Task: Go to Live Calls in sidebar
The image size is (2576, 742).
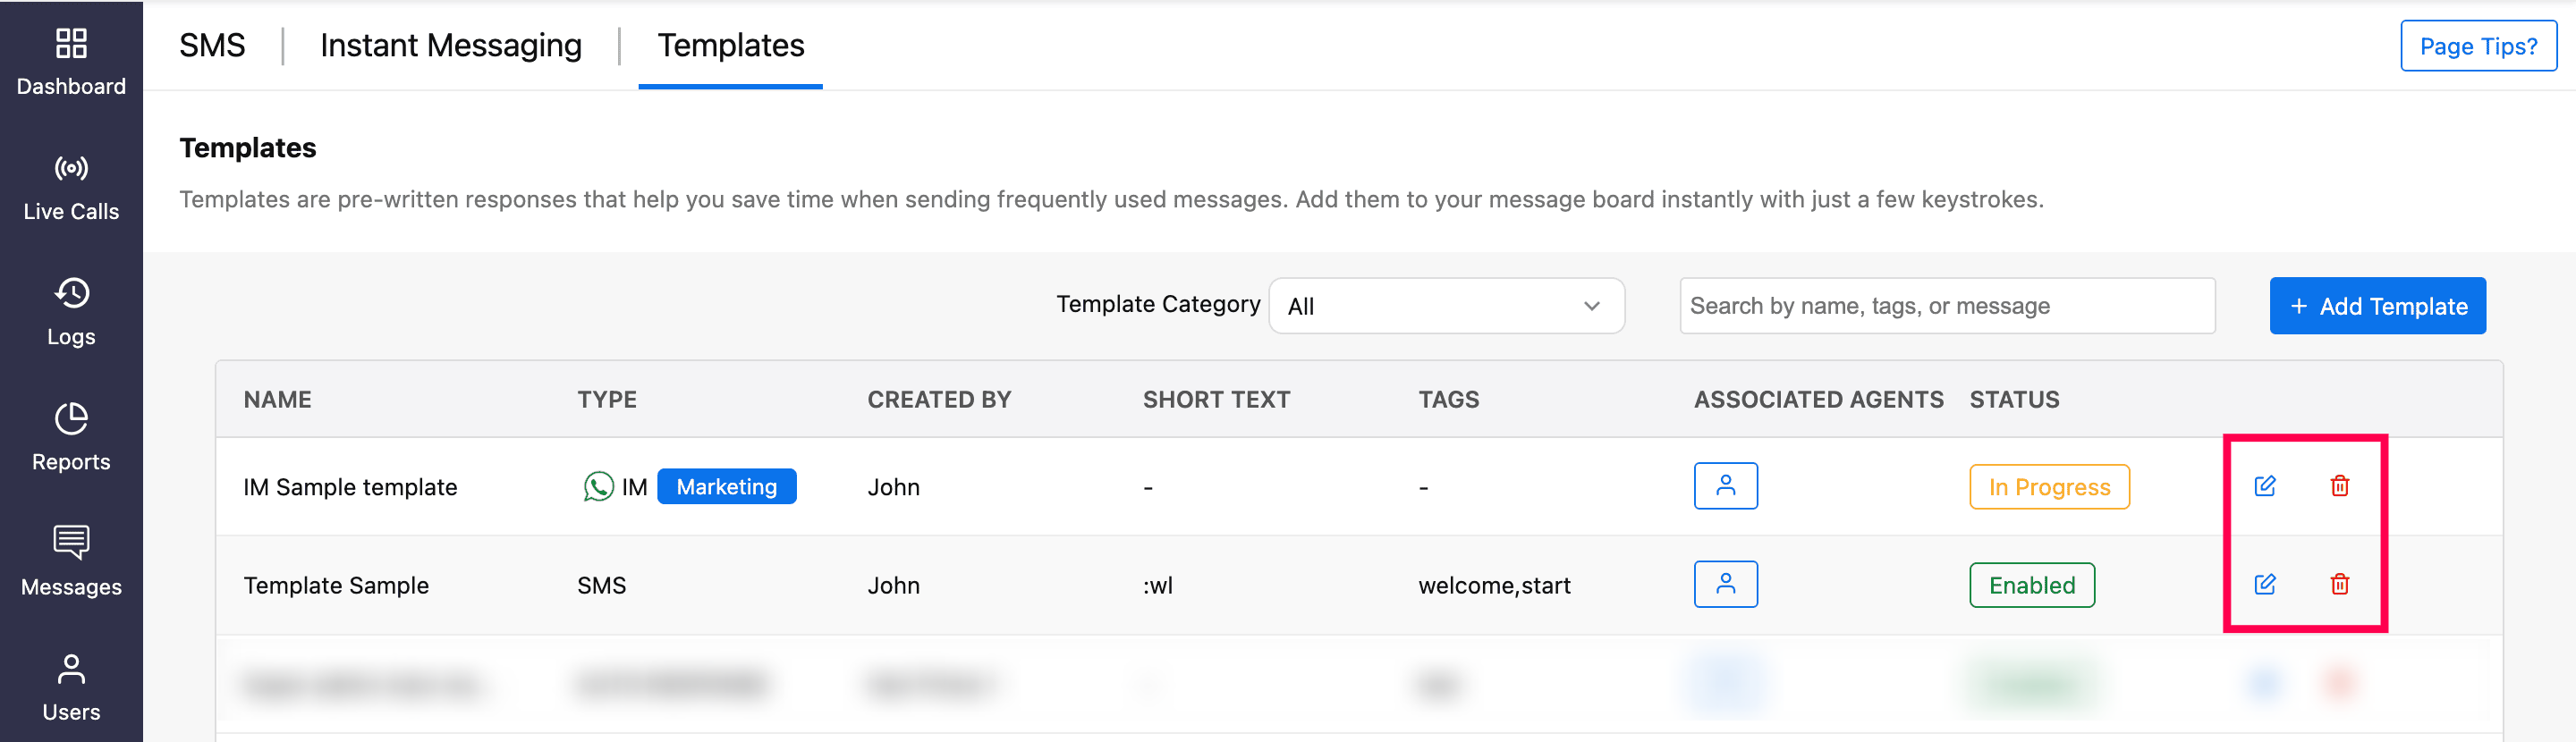Action: tap(71, 168)
